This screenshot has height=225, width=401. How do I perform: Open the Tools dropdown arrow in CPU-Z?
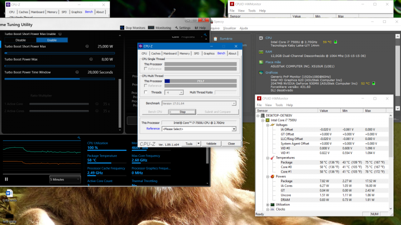(x=198, y=143)
